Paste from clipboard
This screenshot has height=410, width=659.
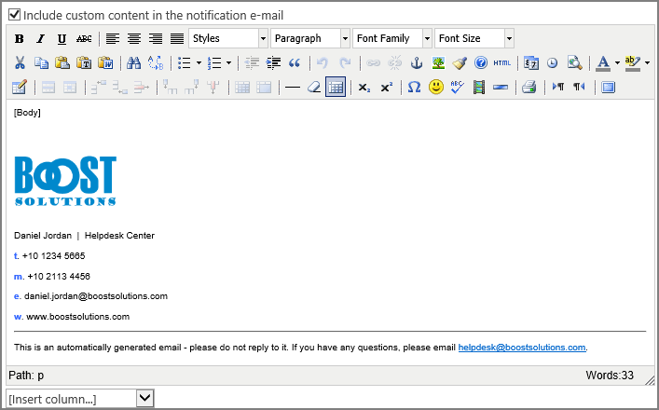[62, 63]
